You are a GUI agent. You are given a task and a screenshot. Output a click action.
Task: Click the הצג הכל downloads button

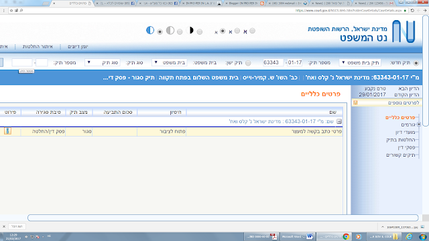tap(17, 226)
